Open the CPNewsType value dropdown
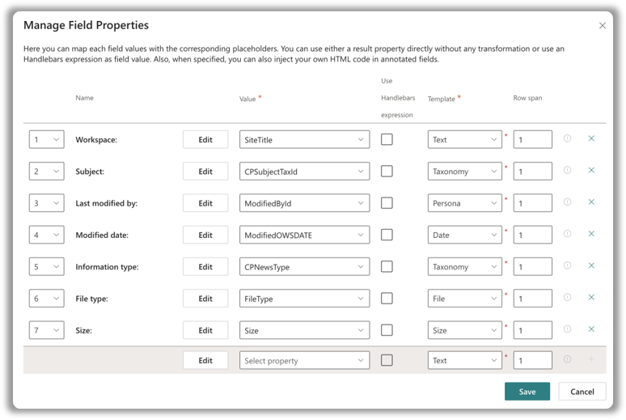Viewport: 626px width, 420px height. (304, 266)
